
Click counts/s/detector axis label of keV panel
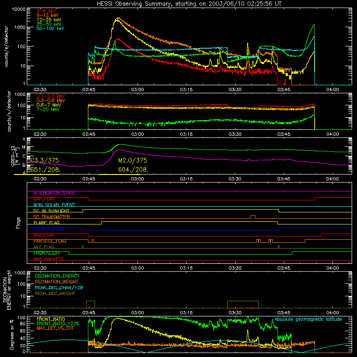(x=6, y=46)
